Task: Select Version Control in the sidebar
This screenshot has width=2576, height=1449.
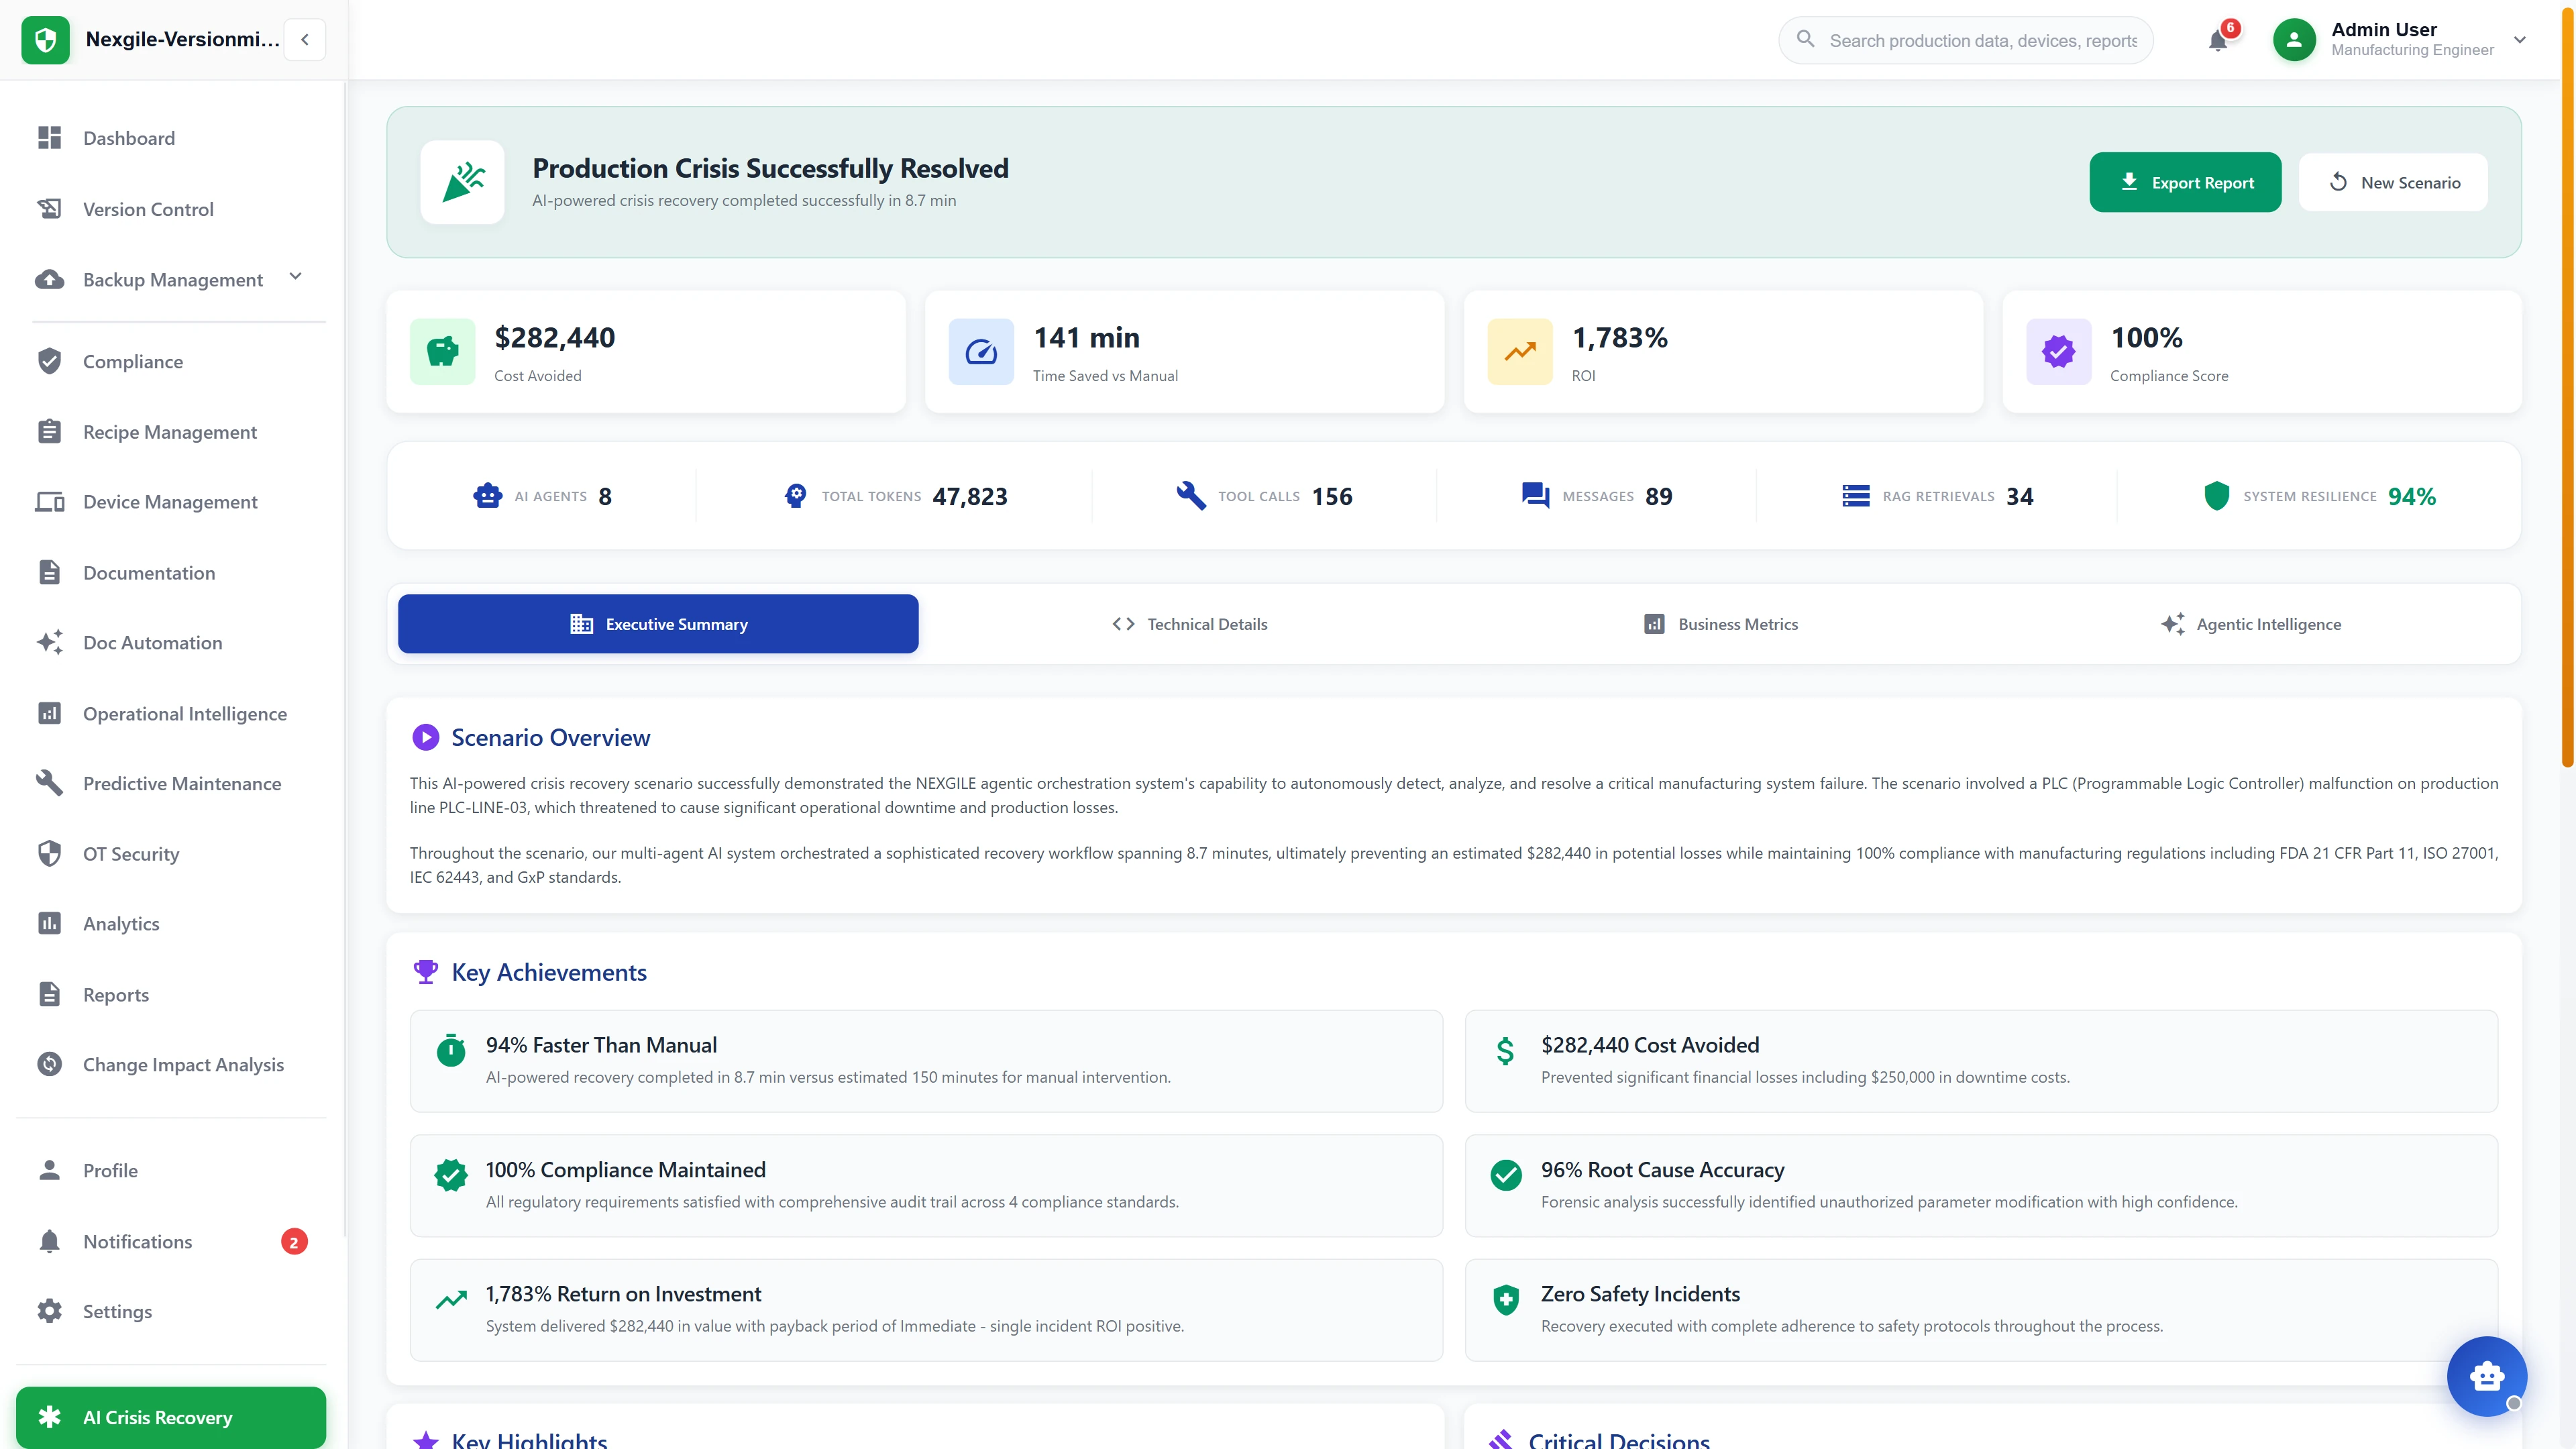Action: point(148,209)
